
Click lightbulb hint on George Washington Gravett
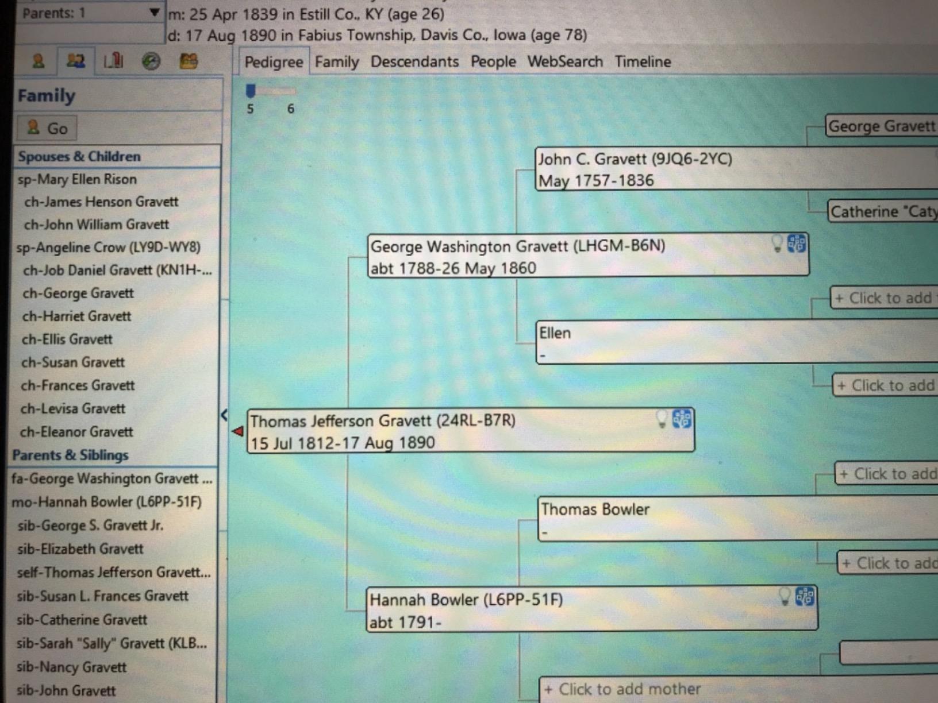(x=777, y=244)
